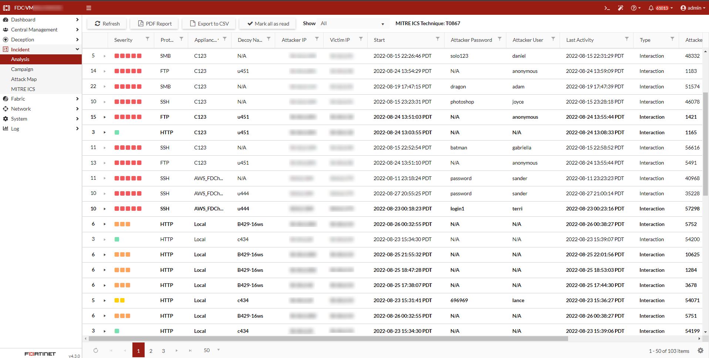Open the admin user dropdown
This screenshot has height=358, width=709.
click(x=693, y=8)
